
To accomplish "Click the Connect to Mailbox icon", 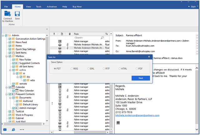I will tap(7, 14).
